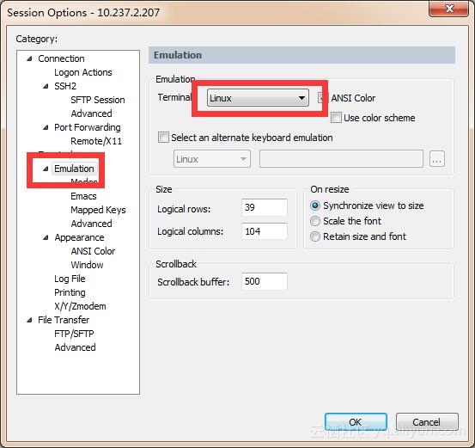This screenshot has width=475, height=448.
Task: Click the keyboard emulation file path field
Action: [x=341, y=158]
